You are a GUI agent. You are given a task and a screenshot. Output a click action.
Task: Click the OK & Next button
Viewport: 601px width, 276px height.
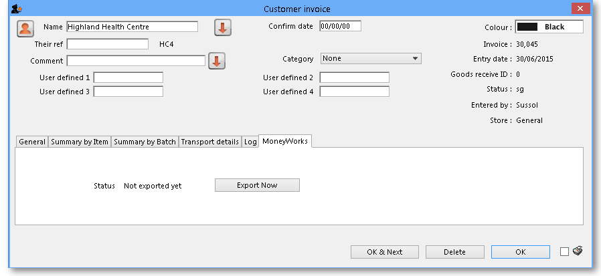tap(385, 252)
